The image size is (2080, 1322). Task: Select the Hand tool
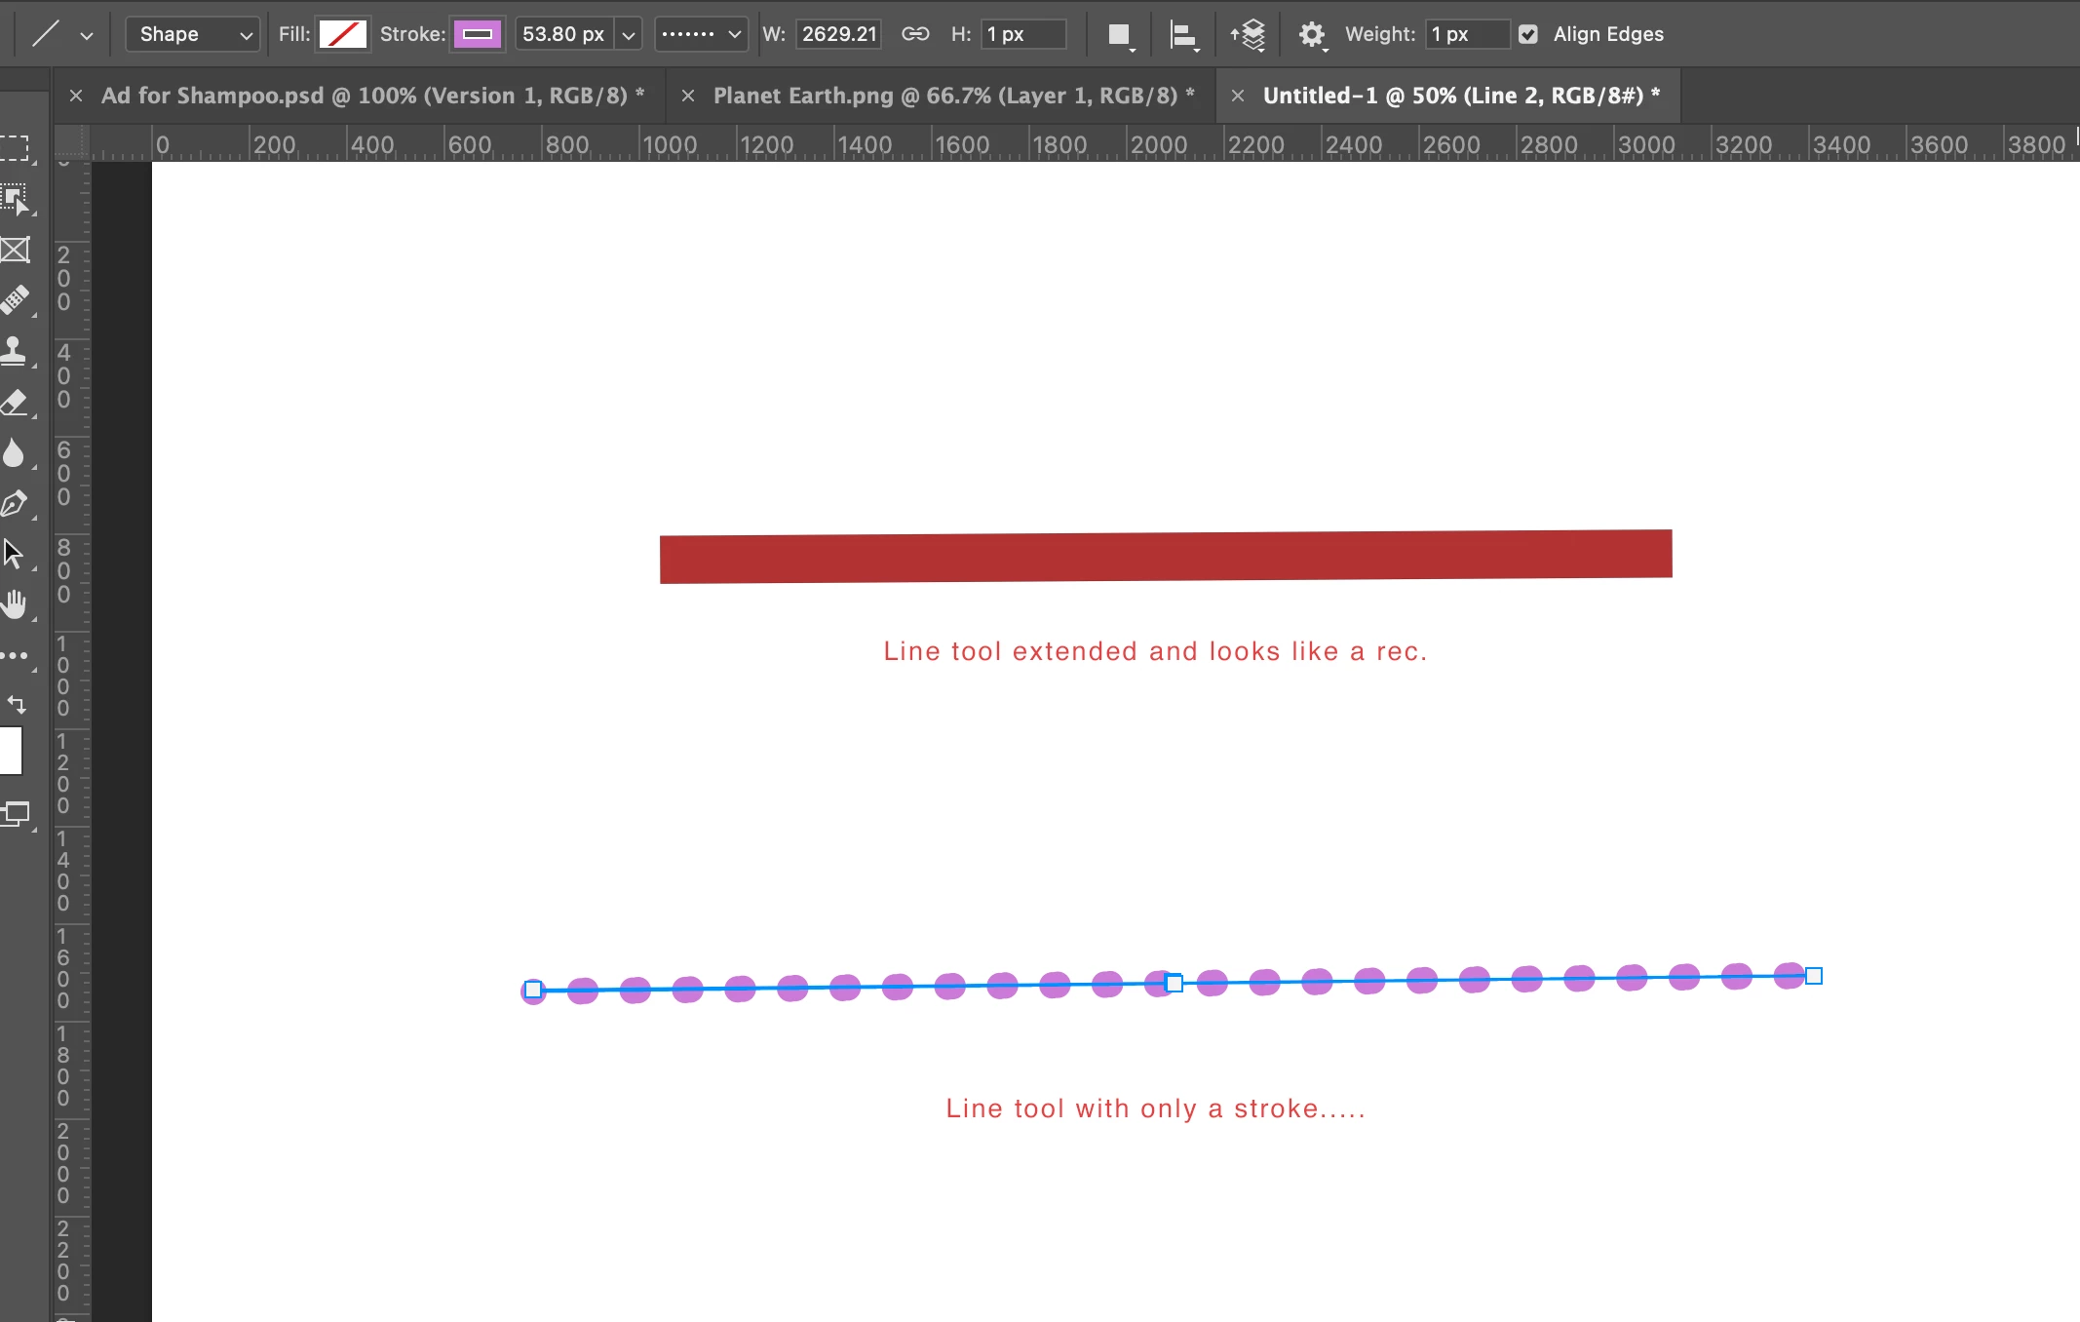(14, 604)
